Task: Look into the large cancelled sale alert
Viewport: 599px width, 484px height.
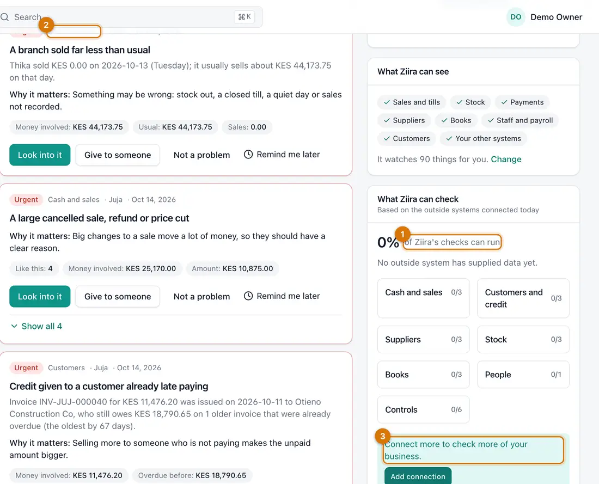Action: click(40, 296)
